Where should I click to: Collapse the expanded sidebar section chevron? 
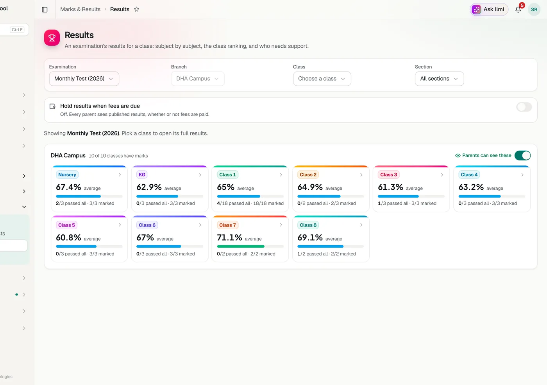(x=24, y=207)
